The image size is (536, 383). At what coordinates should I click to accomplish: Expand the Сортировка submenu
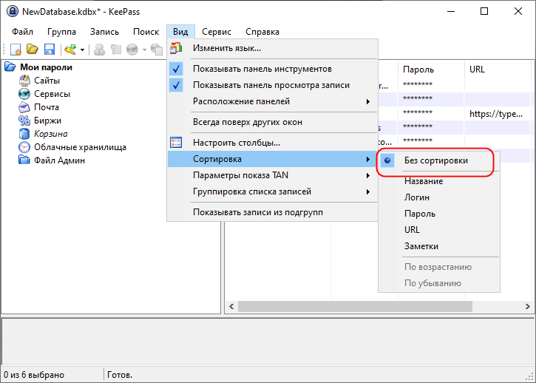coord(273,159)
